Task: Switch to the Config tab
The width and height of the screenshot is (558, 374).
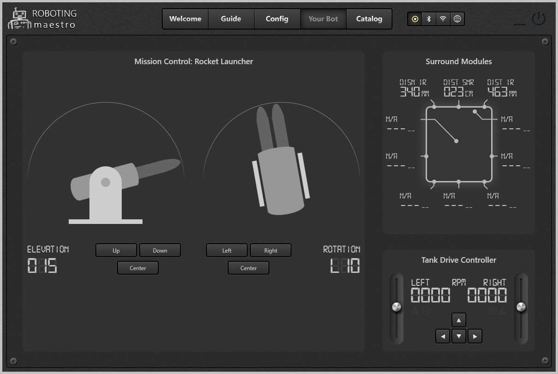Action: (x=277, y=19)
